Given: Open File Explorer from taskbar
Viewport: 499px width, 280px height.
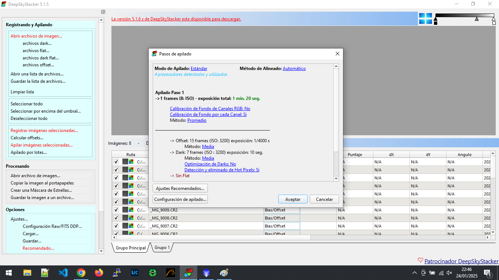Looking at the screenshot, I should click(x=27, y=272).
